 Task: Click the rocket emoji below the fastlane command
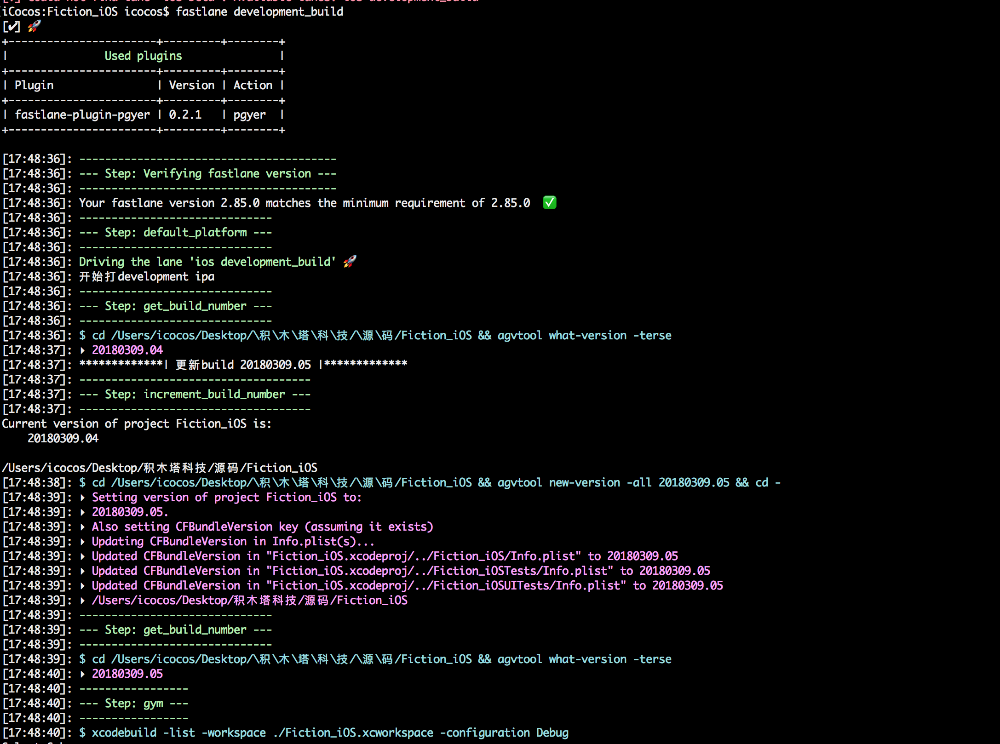[34, 26]
